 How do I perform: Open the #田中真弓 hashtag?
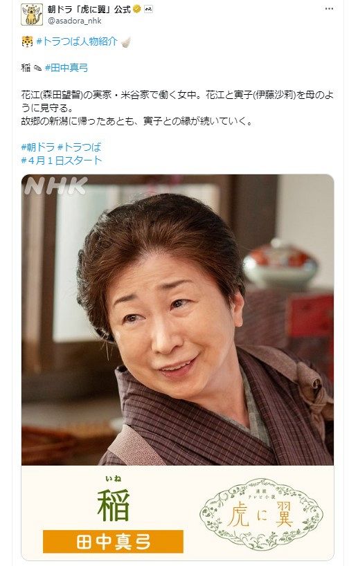(x=66, y=68)
